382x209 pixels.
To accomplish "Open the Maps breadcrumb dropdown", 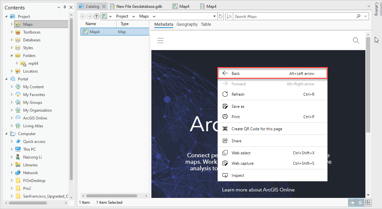I will pyautogui.click(x=153, y=16).
